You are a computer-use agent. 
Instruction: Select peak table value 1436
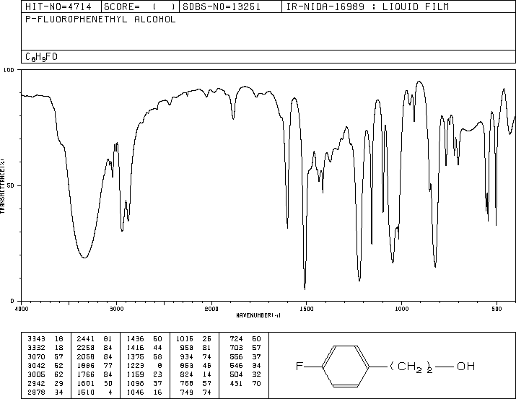(135, 339)
